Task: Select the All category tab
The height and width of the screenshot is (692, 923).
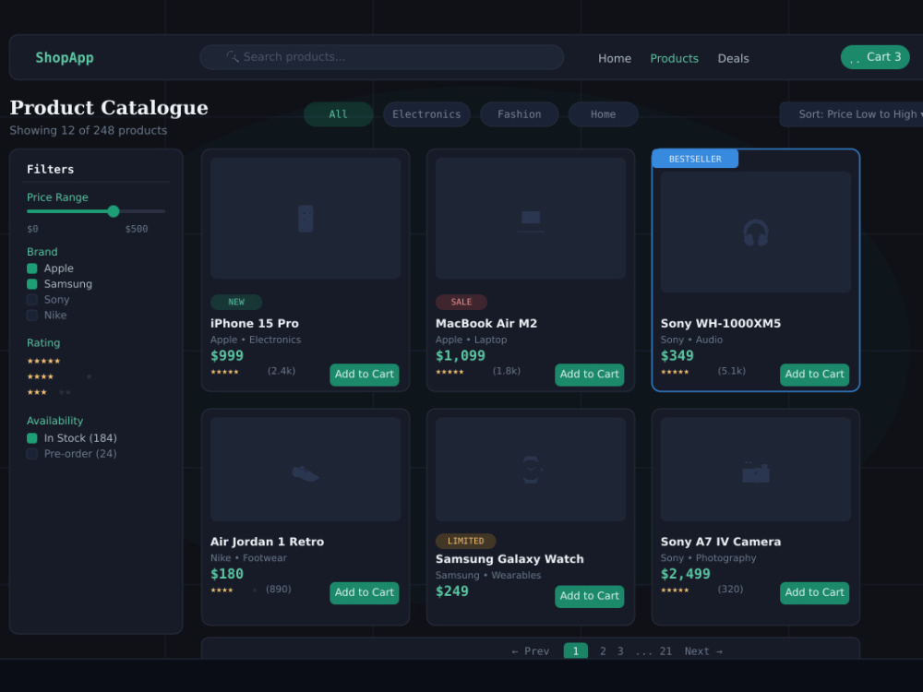Action: [338, 114]
